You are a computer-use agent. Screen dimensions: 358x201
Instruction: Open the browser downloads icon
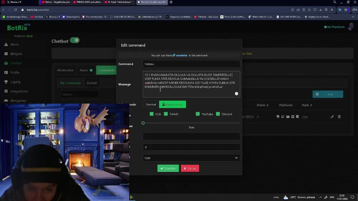click(x=321, y=10)
